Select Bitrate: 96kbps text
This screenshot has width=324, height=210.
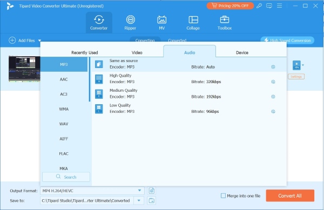point(205,112)
